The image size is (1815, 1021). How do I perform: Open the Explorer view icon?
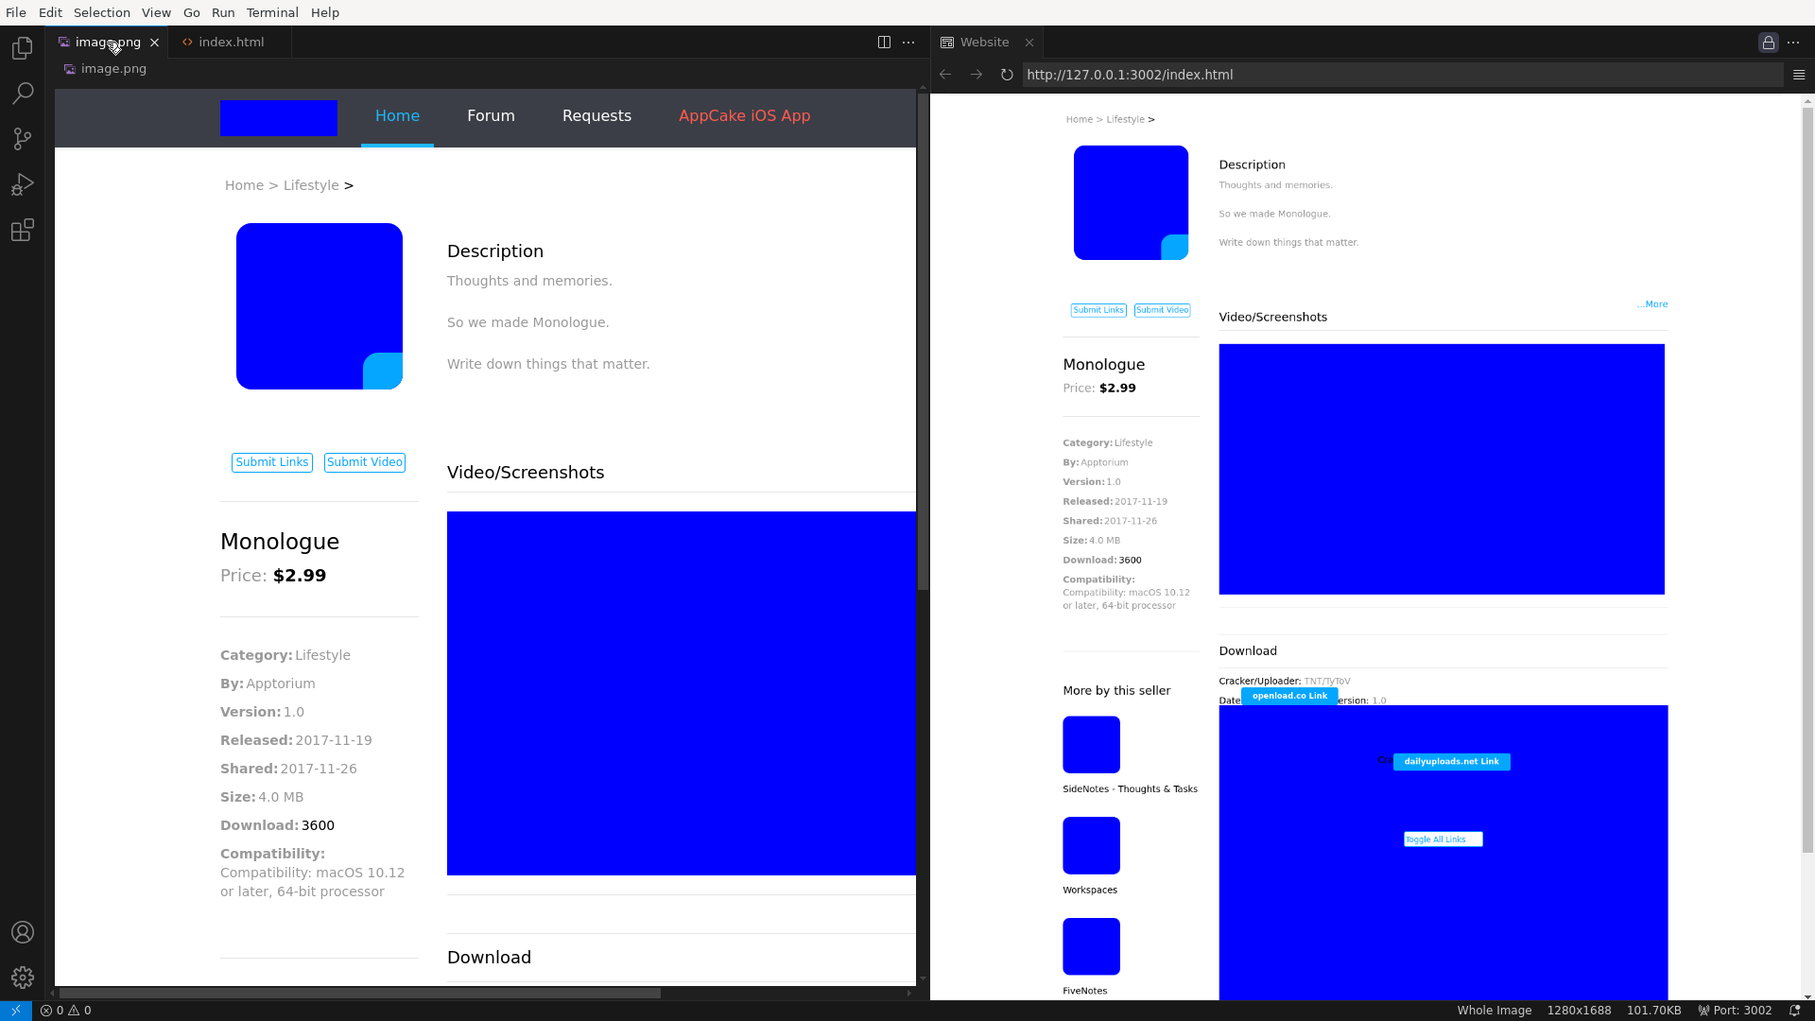click(x=23, y=48)
